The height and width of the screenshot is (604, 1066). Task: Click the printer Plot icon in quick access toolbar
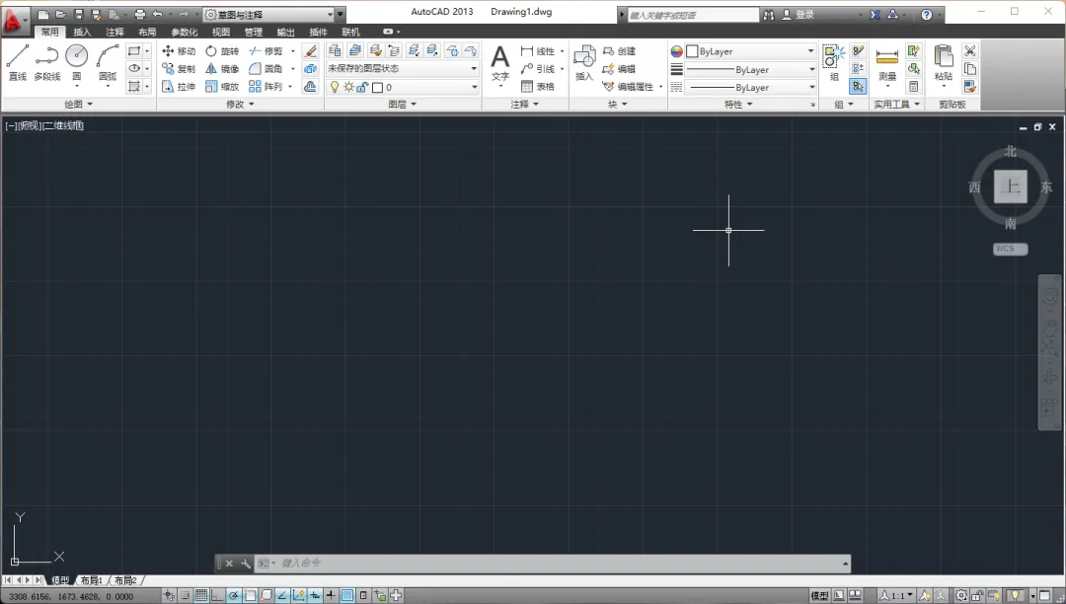(139, 14)
